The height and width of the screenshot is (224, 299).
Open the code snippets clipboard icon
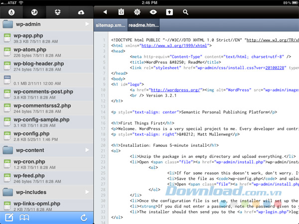tap(121, 12)
